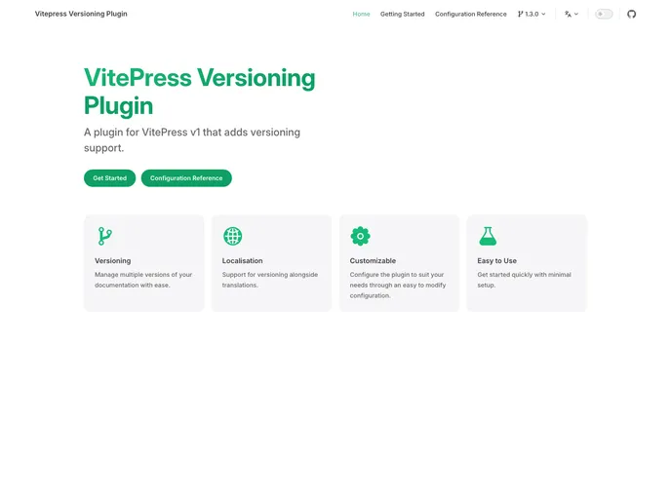The image size is (671, 499).
Task: Click the VitePress Versioning Plugin hero heading
Action: pyautogui.click(x=199, y=92)
